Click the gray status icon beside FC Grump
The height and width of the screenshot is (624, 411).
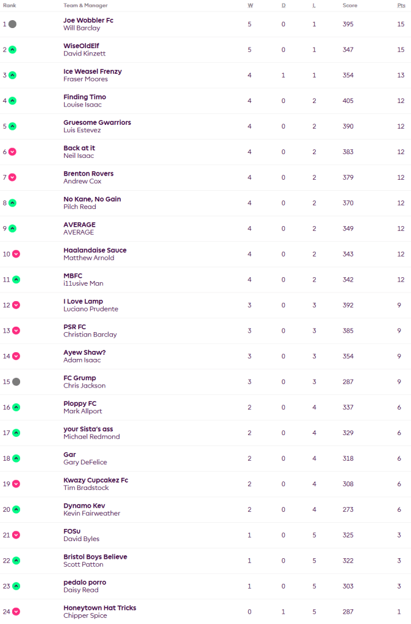(x=16, y=381)
